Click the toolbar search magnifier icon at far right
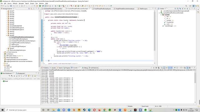The height and width of the screenshot is (112, 200). (186, 6)
